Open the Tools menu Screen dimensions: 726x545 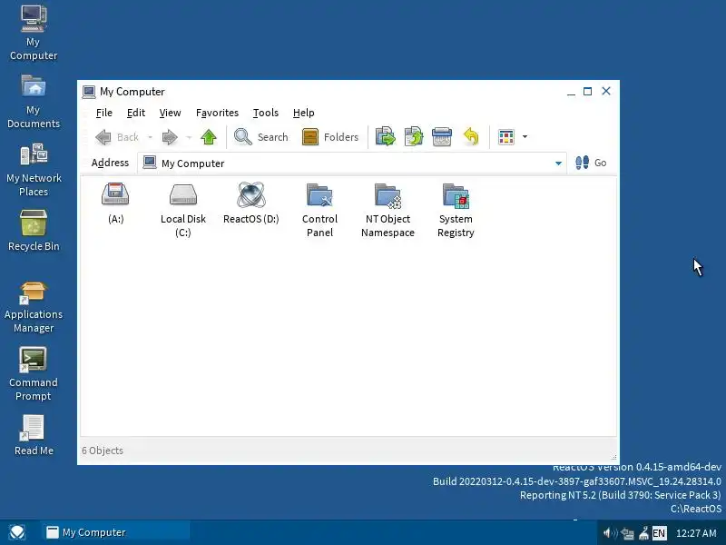[x=265, y=113]
